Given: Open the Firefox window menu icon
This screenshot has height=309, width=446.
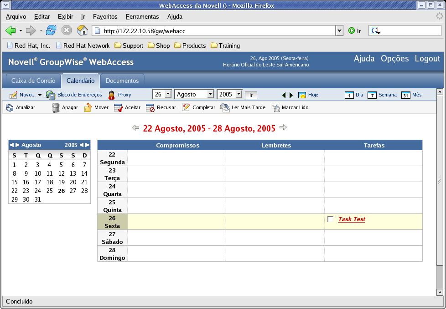Looking at the screenshot, I should coord(5,5).
